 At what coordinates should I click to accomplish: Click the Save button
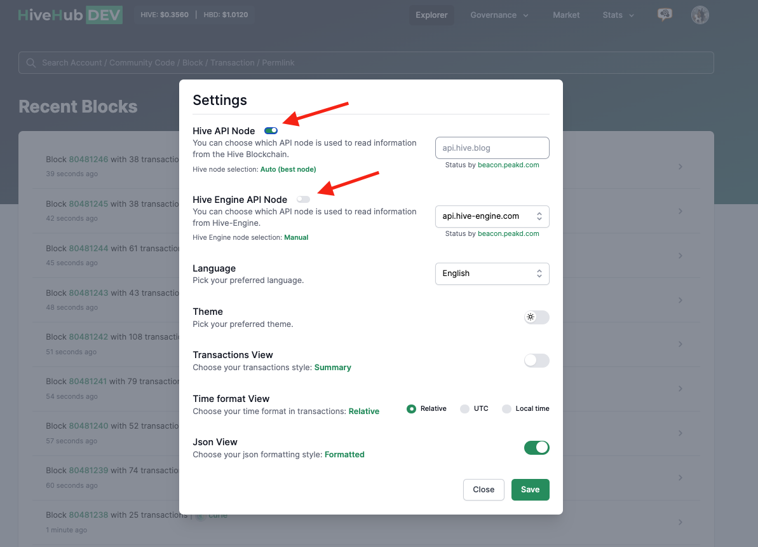531,489
